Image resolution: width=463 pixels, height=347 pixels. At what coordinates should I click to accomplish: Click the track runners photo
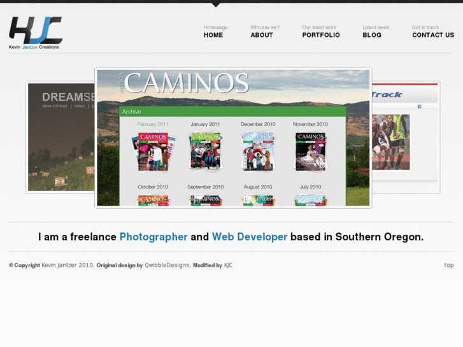pos(391,142)
